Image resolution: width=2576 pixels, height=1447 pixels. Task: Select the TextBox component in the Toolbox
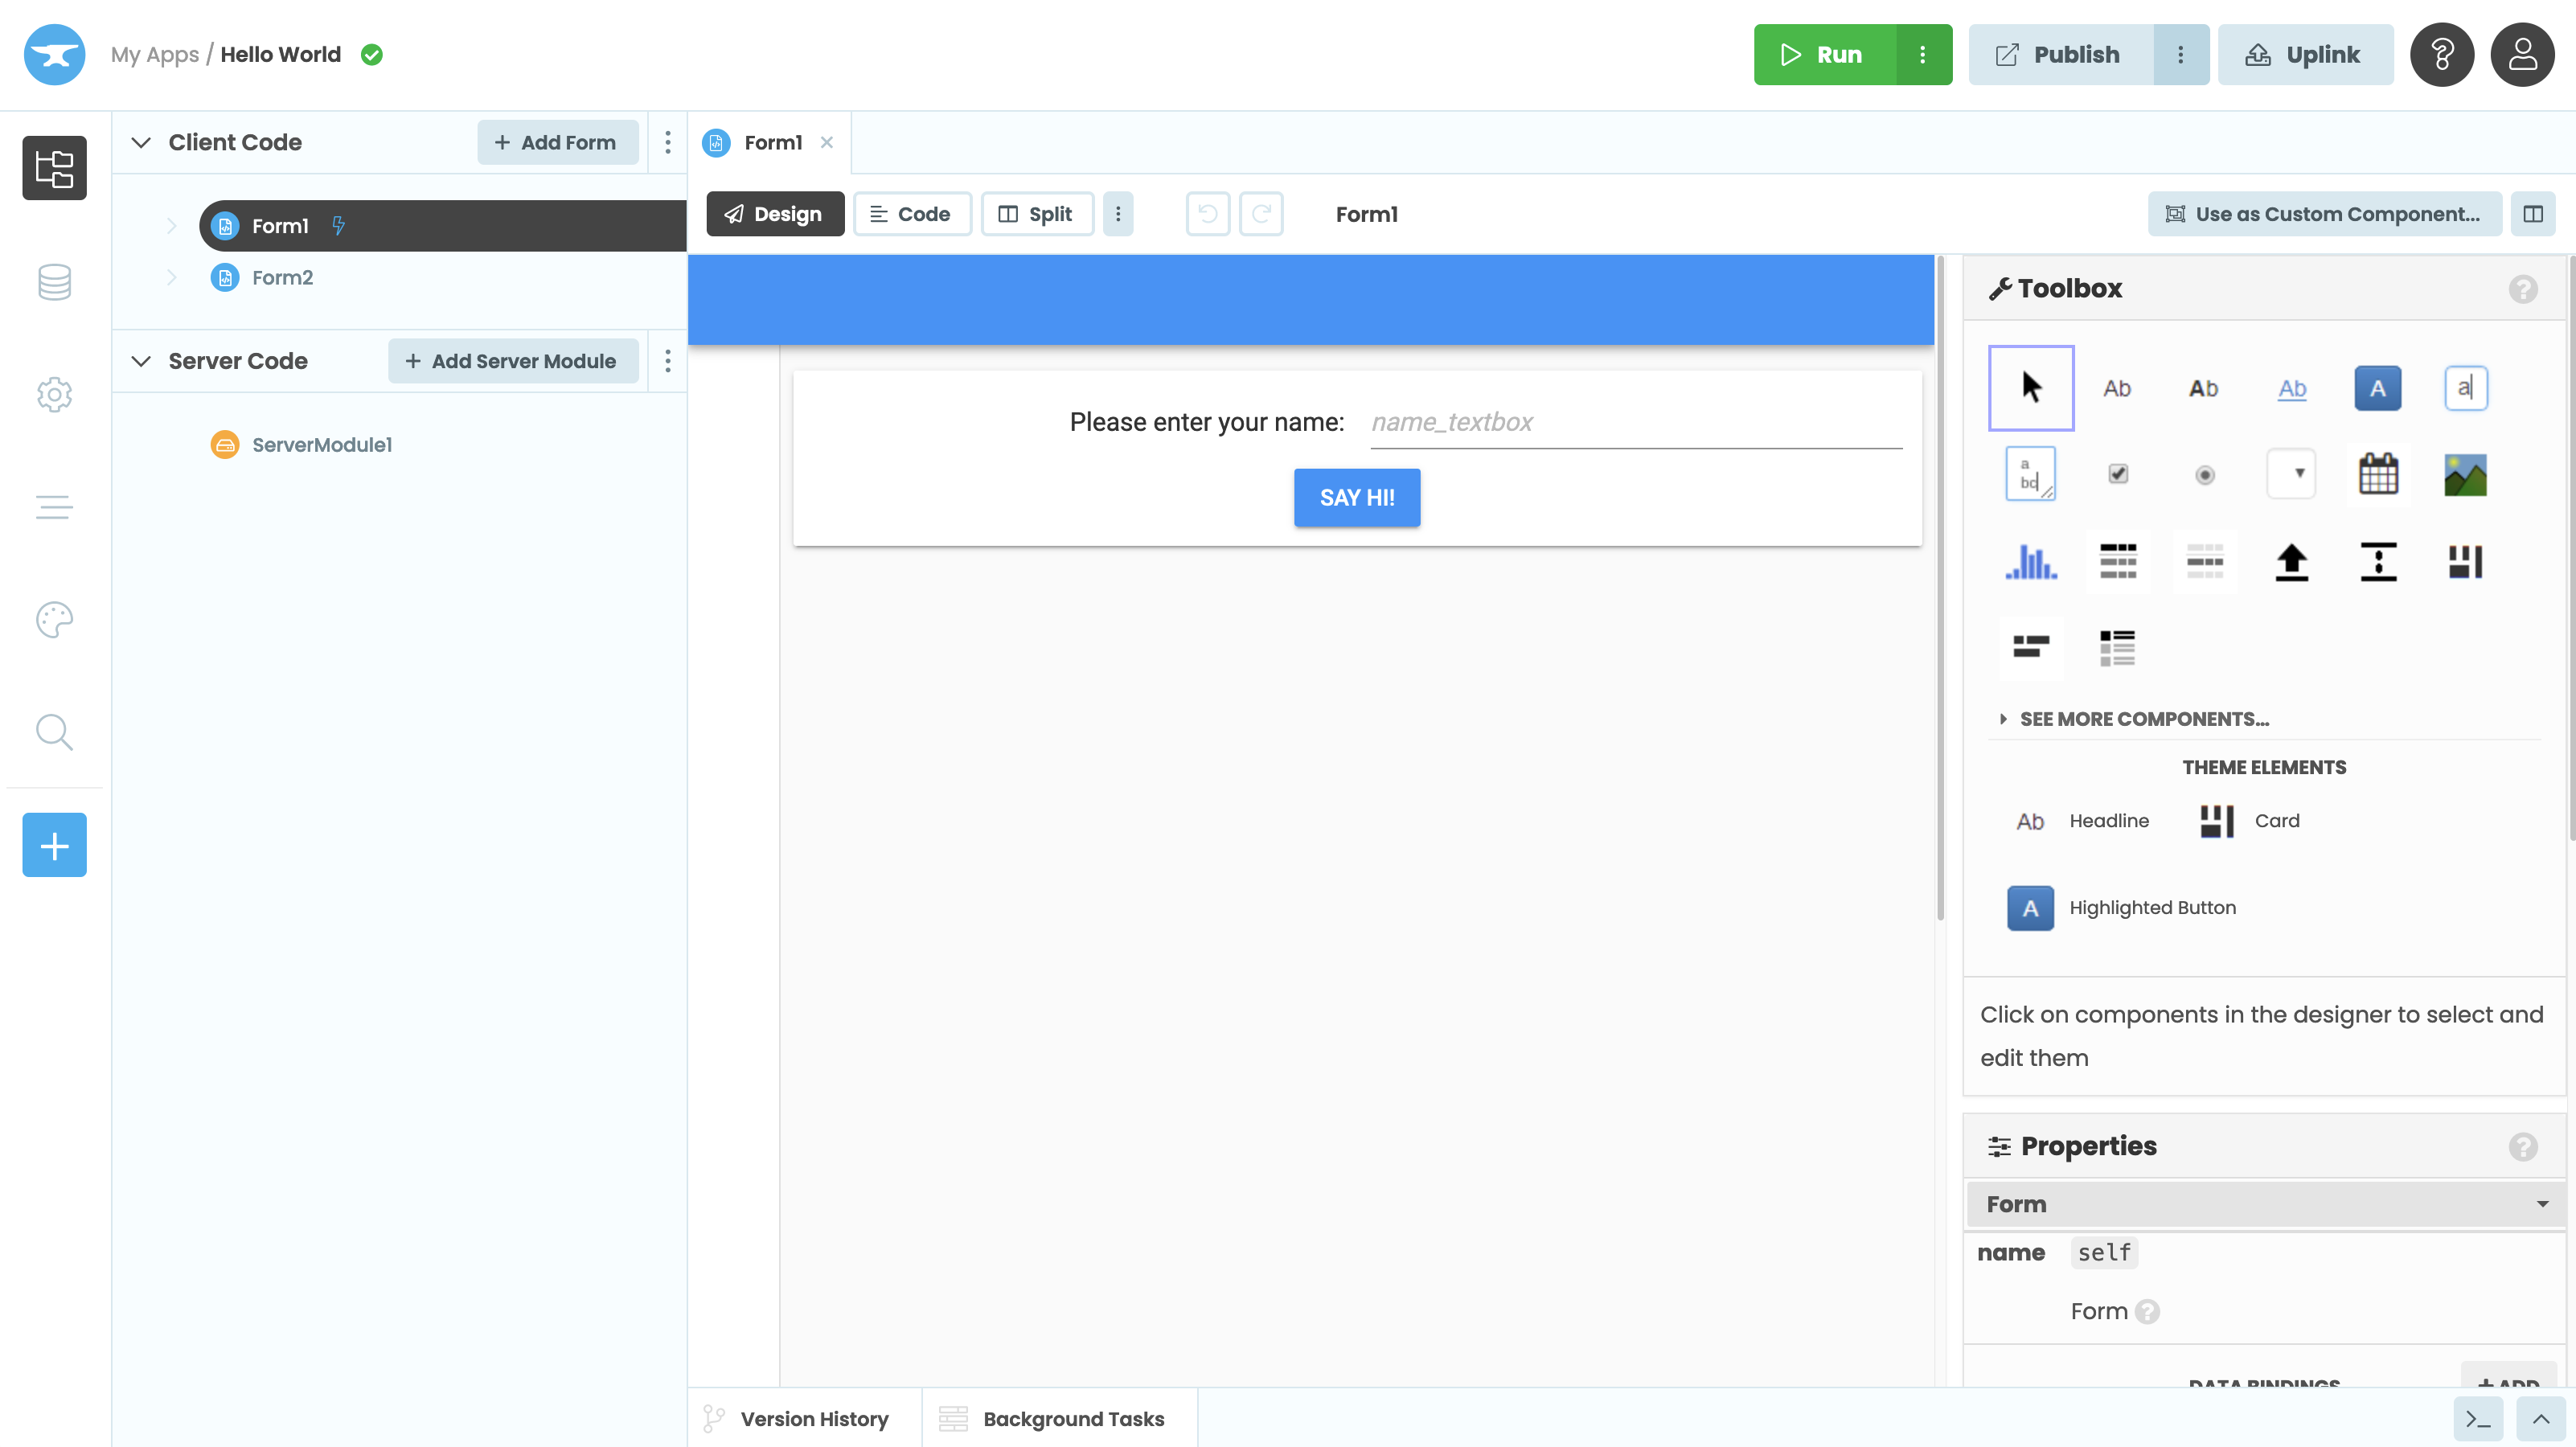click(x=2465, y=388)
